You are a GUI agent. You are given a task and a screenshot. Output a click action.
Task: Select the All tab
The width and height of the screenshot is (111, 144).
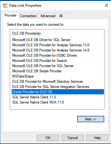(x=63, y=16)
